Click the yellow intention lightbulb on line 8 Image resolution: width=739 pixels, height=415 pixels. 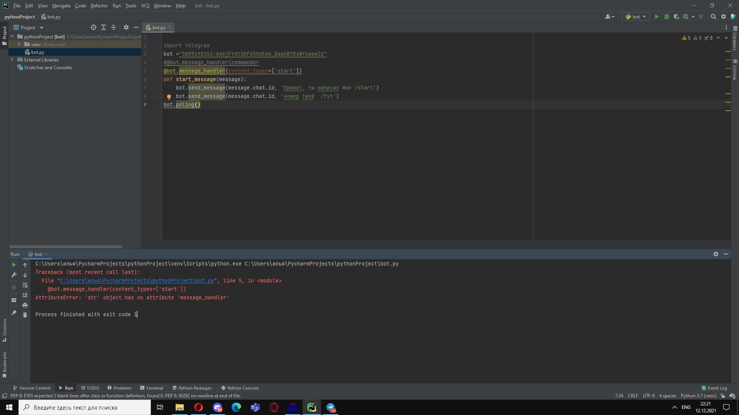click(x=169, y=97)
